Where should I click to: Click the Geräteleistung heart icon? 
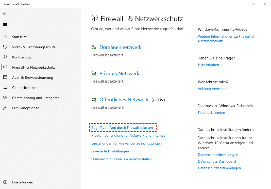point(5,98)
